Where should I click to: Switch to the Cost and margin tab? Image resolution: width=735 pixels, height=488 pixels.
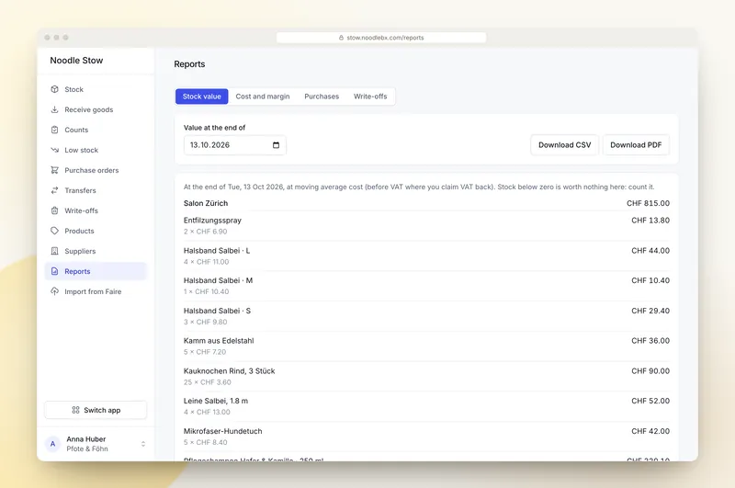(x=263, y=96)
